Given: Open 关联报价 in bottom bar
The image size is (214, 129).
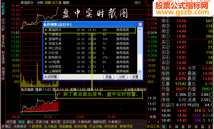Looking at the screenshot, I should click(x=20, y=126).
